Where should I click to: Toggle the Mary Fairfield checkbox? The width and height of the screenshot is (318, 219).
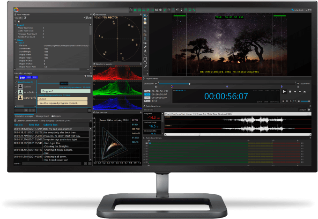pos(16,98)
